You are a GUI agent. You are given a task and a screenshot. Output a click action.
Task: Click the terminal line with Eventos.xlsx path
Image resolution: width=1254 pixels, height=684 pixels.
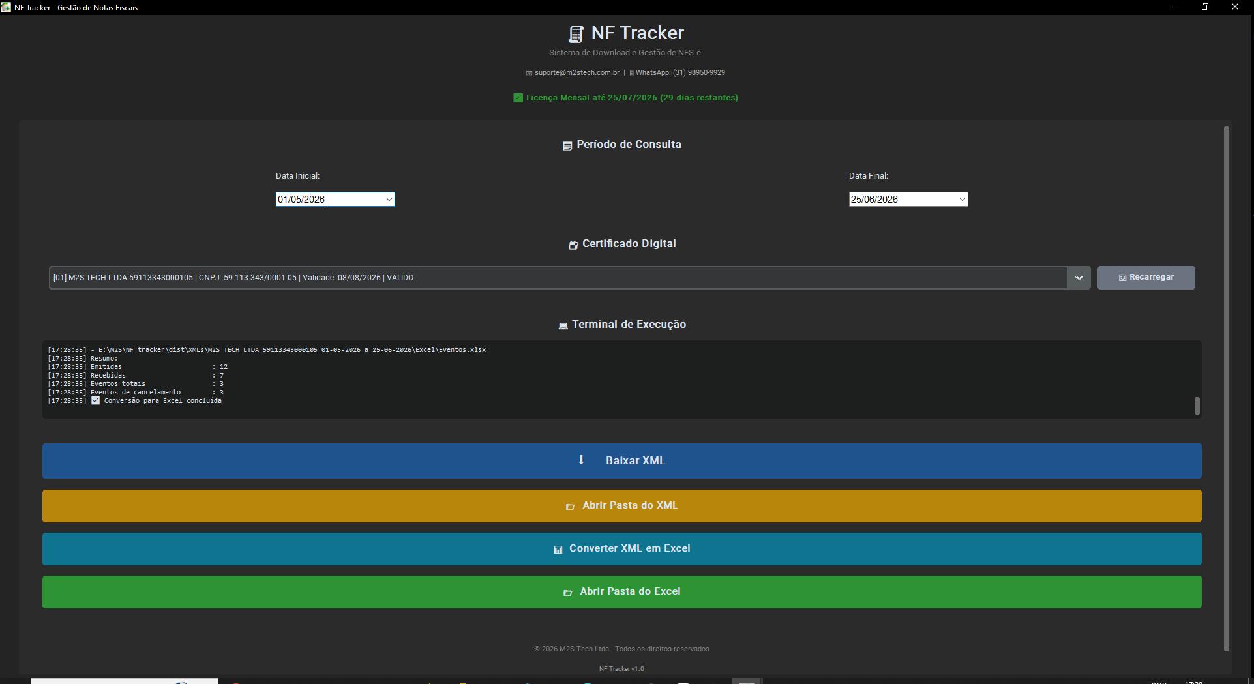267,350
